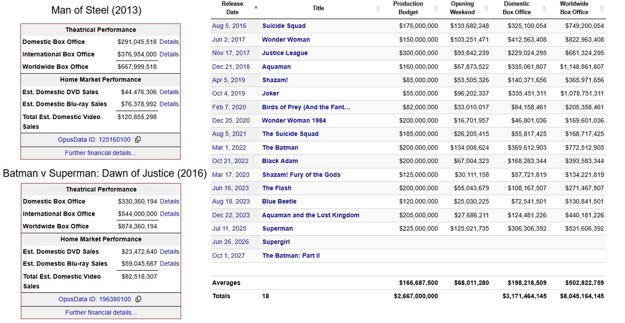Select Joker worldwide value $1,078,751,311

pos(582,93)
